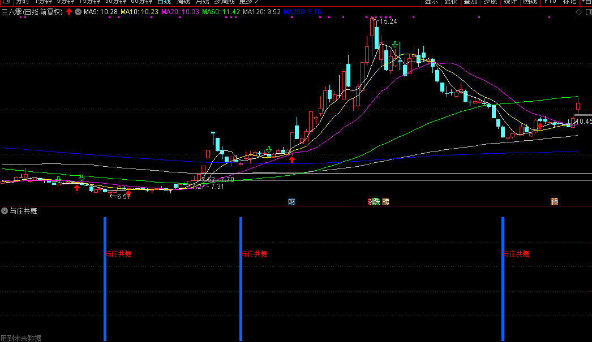Click the 10.45 current price label
This screenshot has width=592, height=342.
(x=584, y=122)
